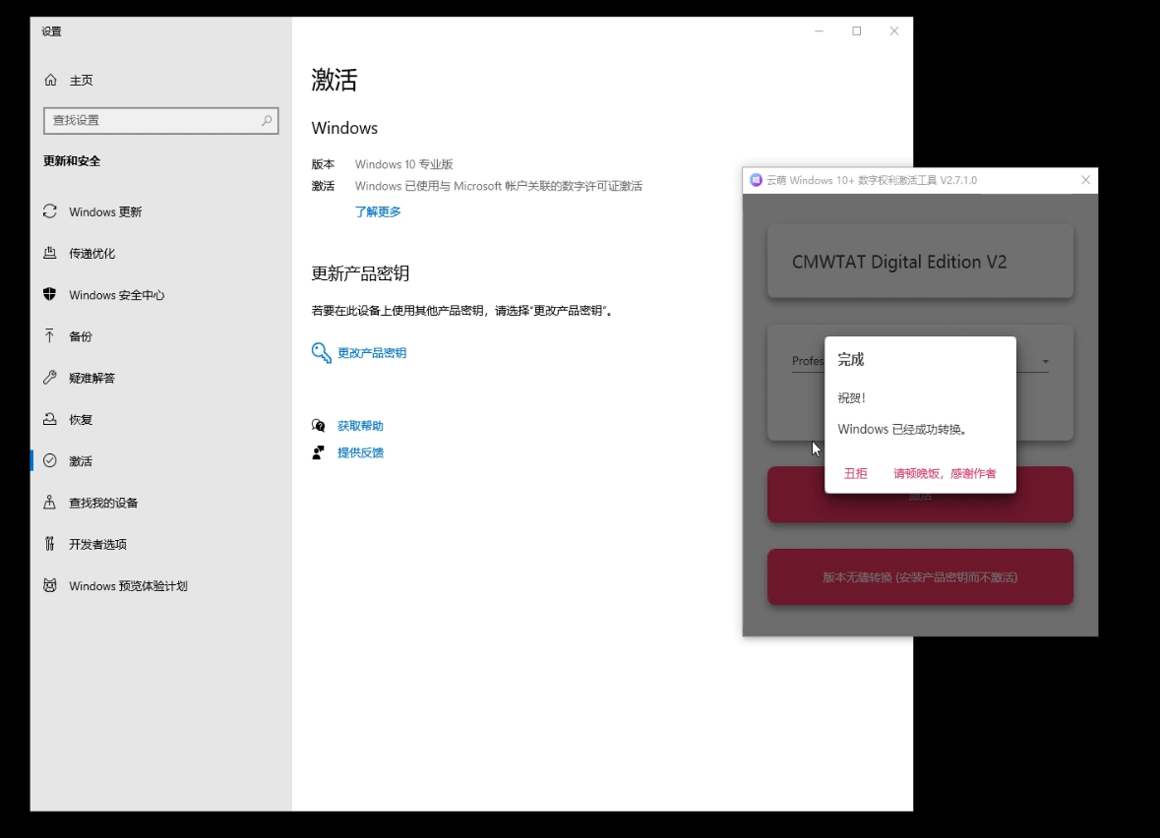This screenshot has width=1160, height=838.
Task: Click the 云萌 activation tool title bar icon
Action: pos(755,180)
